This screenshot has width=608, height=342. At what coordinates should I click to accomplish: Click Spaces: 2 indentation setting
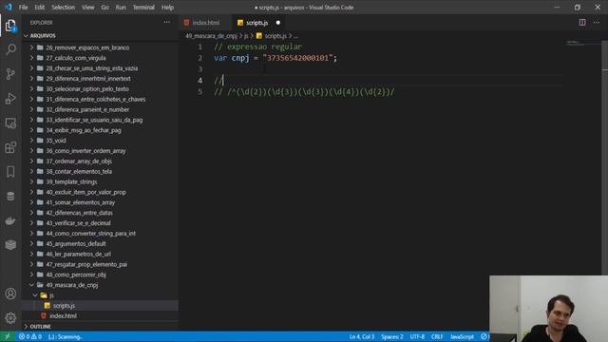tap(391, 336)
